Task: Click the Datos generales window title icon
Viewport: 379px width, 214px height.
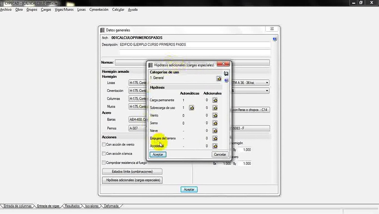Action: point(102,30)
